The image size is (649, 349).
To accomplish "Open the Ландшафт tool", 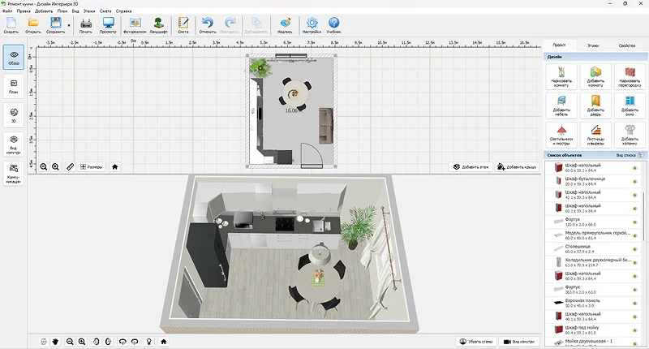I will pyautogui.click(x=158, y=25).
